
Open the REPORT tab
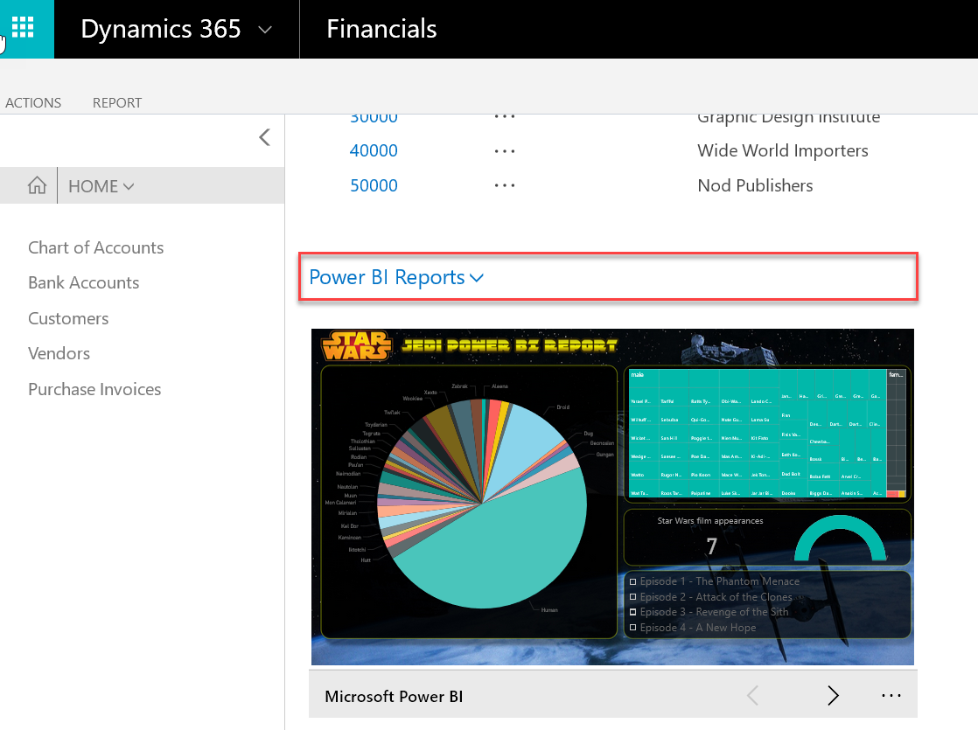point(117,103)
